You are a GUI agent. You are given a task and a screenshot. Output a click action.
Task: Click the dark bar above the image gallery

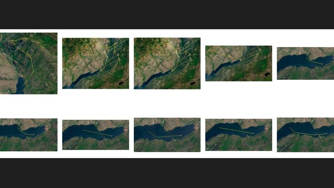pyautogui.click(x=167, y=15)
